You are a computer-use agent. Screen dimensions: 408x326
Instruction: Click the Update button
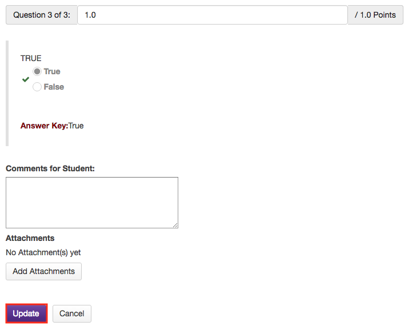click(26, 313)
